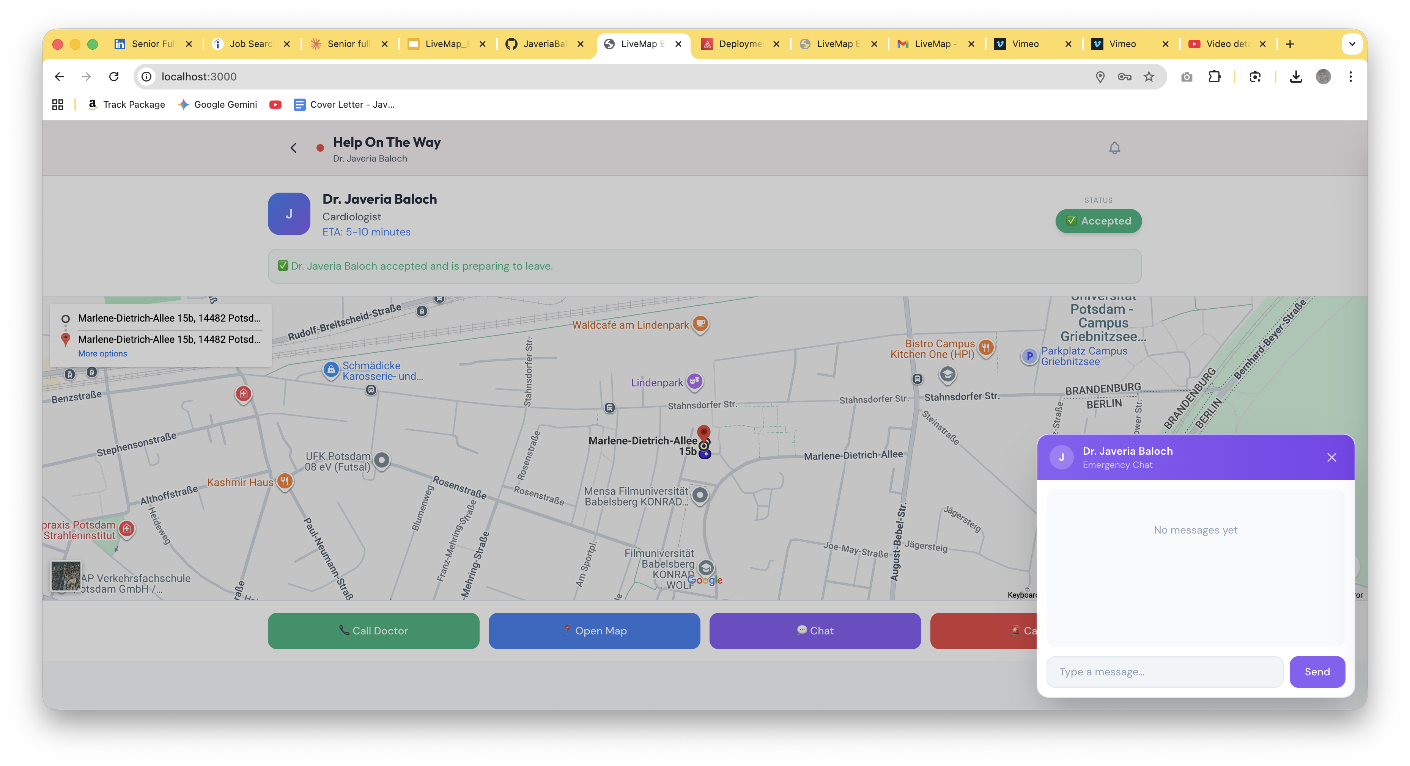Screen dimensions: 1410x766
Task: Click the Send button in chat
Action: click(1316, 672)
